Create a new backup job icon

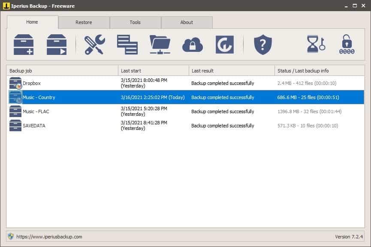pyautogui.click(x=24, y=45)
